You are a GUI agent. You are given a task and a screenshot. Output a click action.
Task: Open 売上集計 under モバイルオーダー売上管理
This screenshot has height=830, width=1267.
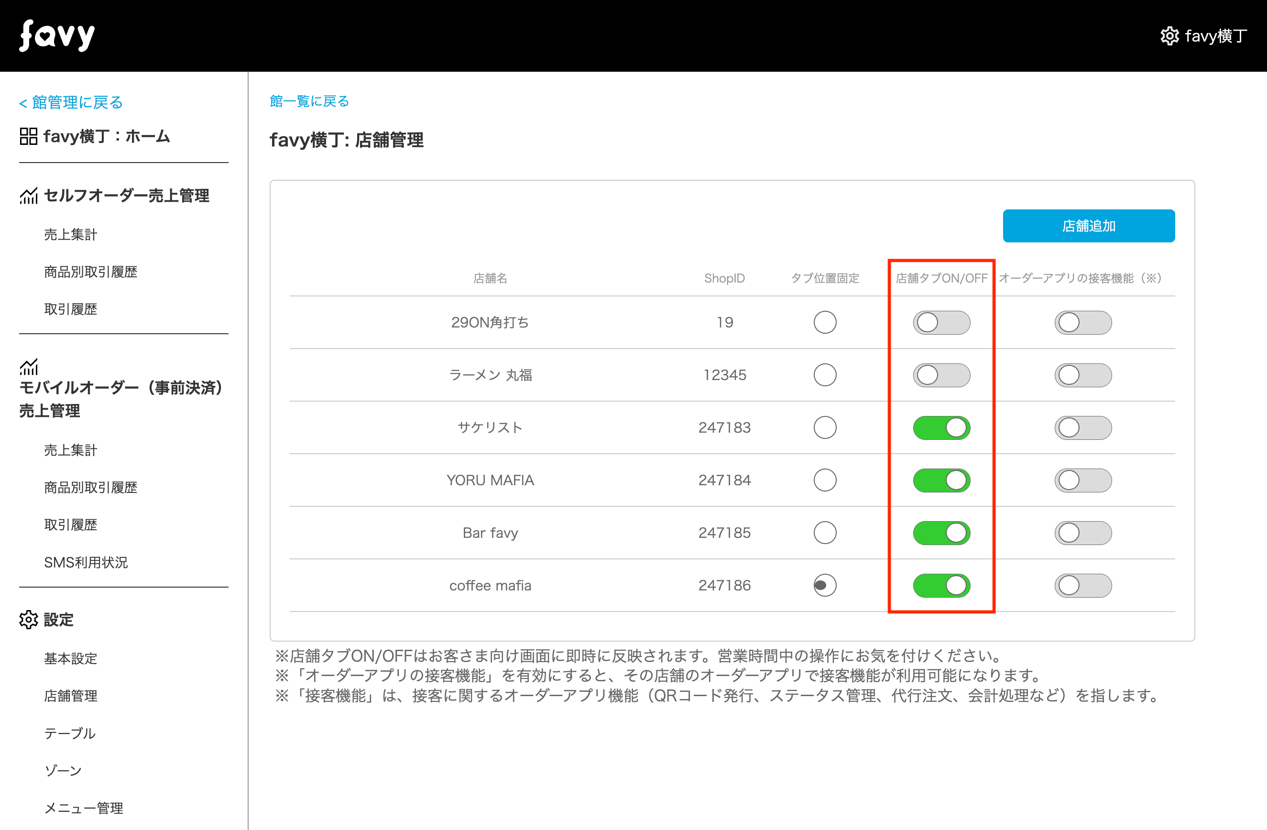[71, 450]
